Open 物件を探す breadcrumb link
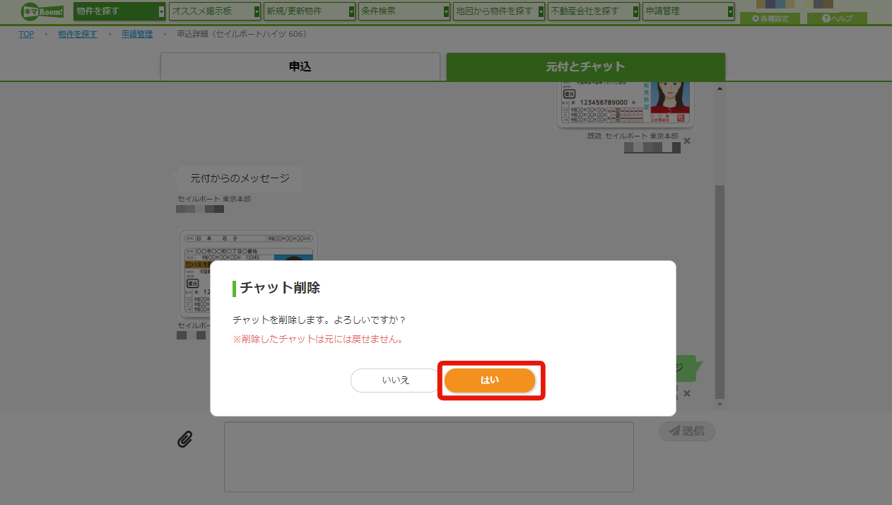This screenshot has width=892, height=505. [78, 34]
